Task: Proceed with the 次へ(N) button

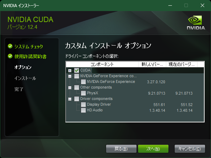Action: pyautogui.click(x=153, y=149)
